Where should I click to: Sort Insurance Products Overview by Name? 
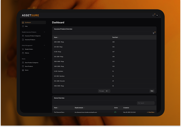(56, 37)
